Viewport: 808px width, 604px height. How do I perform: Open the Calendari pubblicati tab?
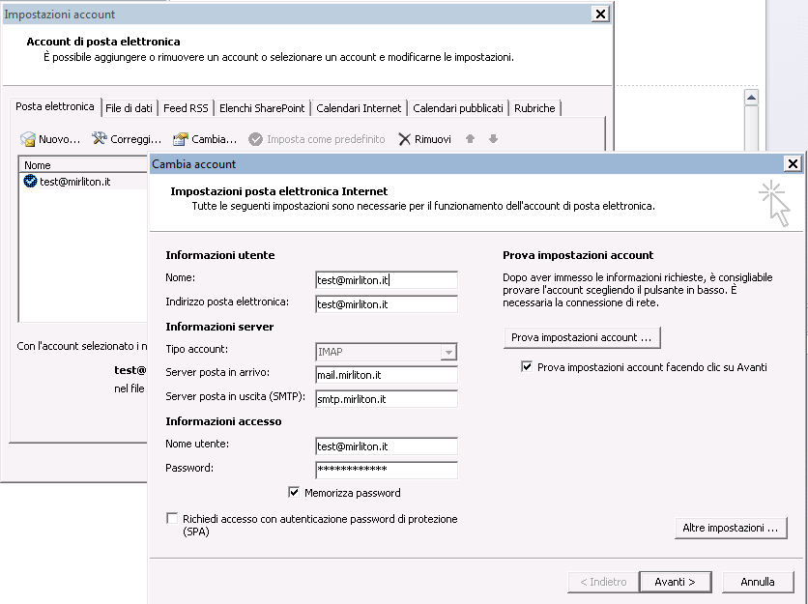[458, 108]
